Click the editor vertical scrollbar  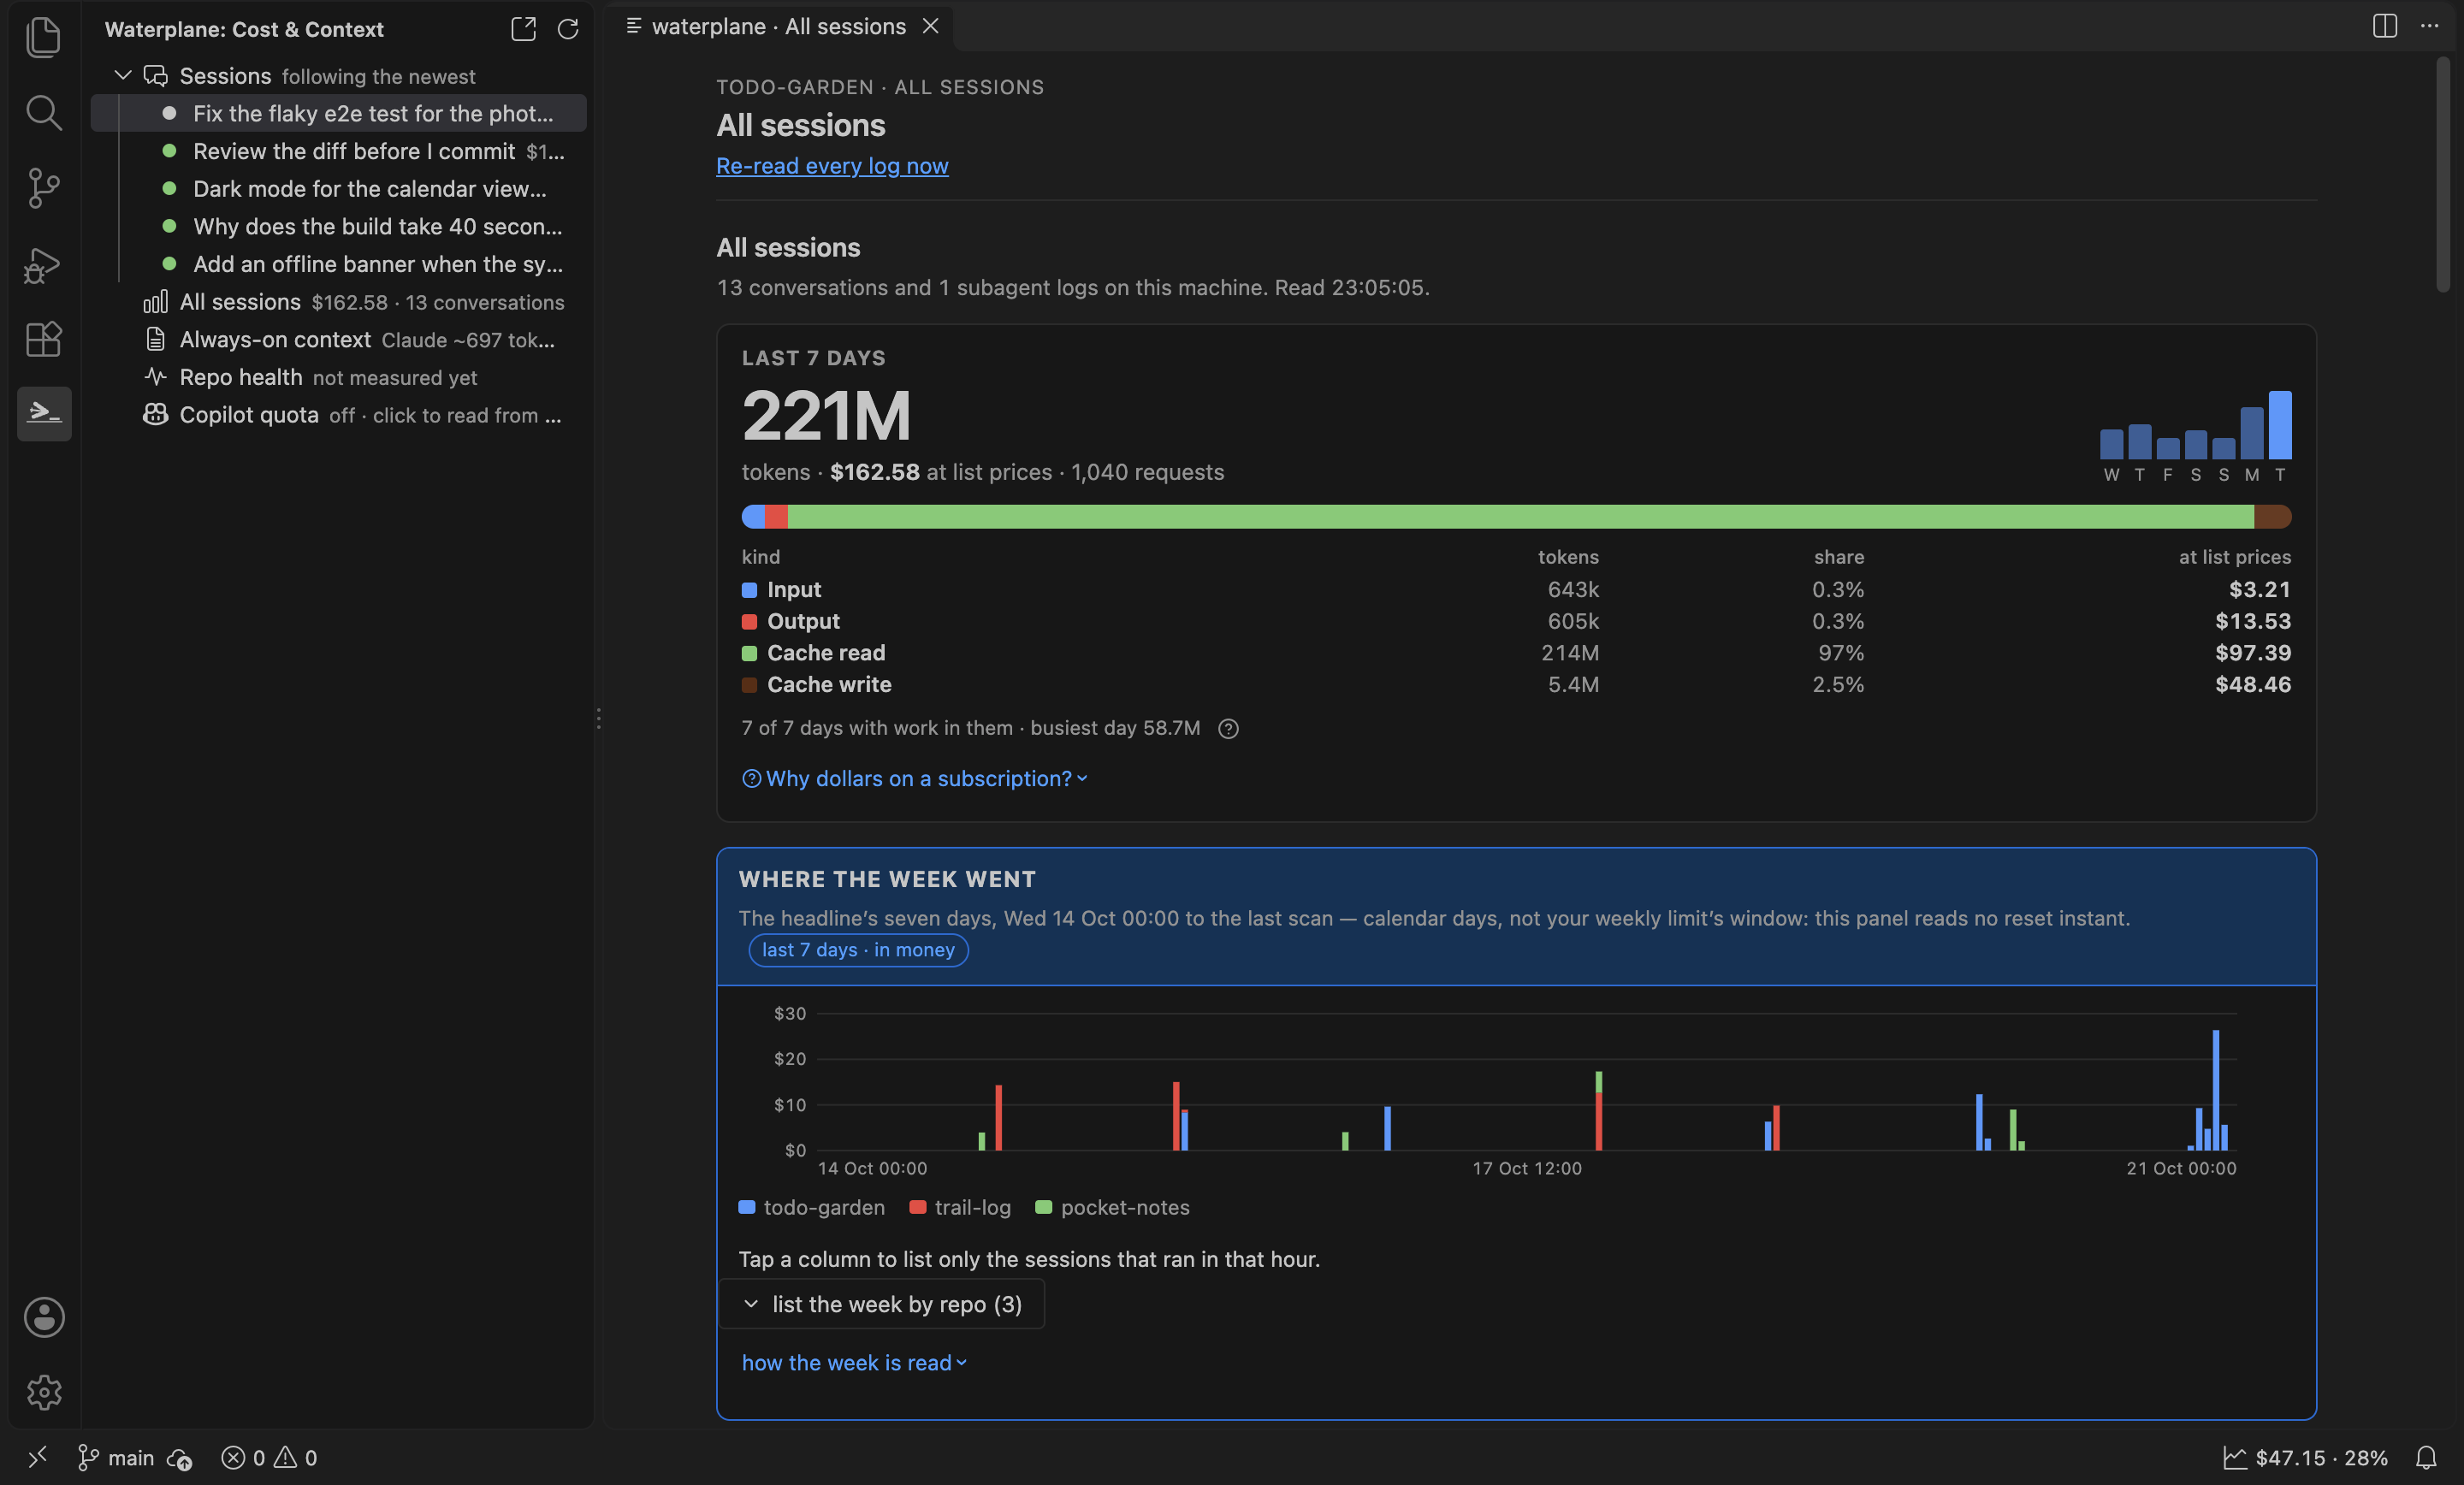(x=2443, y=174)
